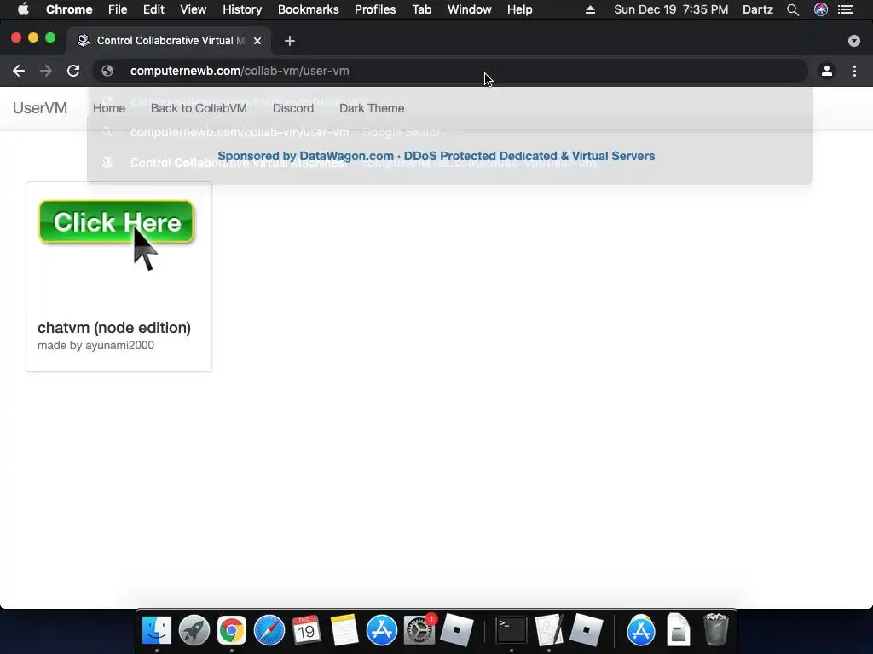Click the green Click Here thumbnail
Image resolution: width=873 pixels, height=654 pixels.
117,235
